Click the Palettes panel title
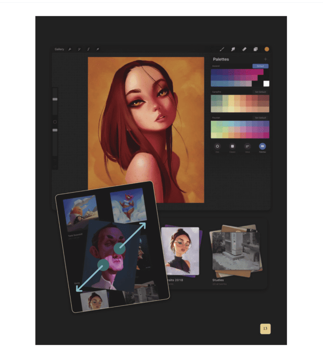The width and height of the screenshot is (323, 349). coord(221,59)
